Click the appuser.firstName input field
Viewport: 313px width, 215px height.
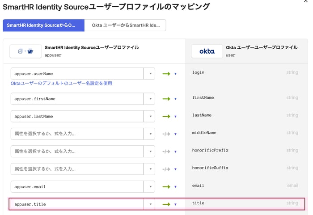[77, 99]
